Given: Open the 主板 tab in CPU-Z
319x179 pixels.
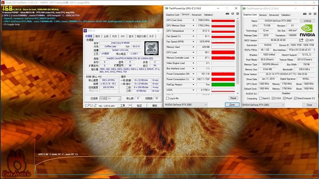Looking at the screenshot, I should (x=106, y=36).
